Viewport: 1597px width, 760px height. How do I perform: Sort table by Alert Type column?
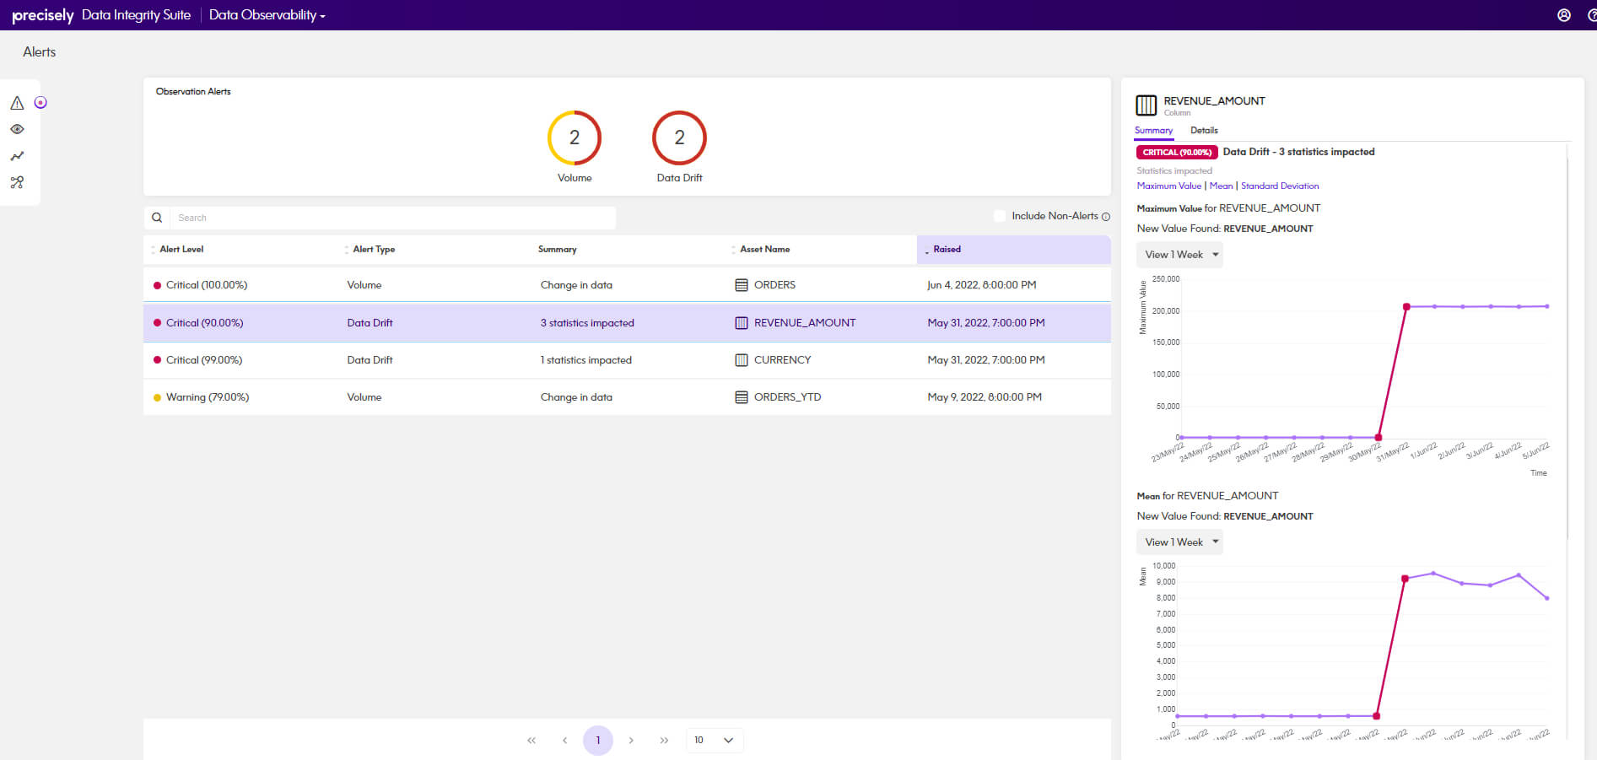tap(374, 250)
